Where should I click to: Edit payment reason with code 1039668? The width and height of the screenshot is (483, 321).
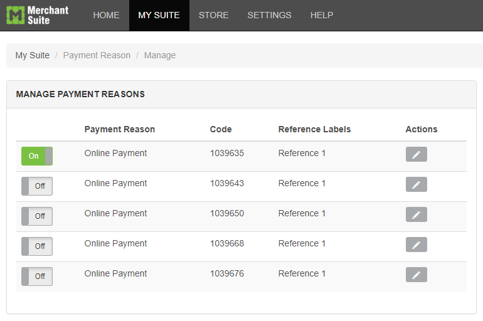click(x=416, y=245)
